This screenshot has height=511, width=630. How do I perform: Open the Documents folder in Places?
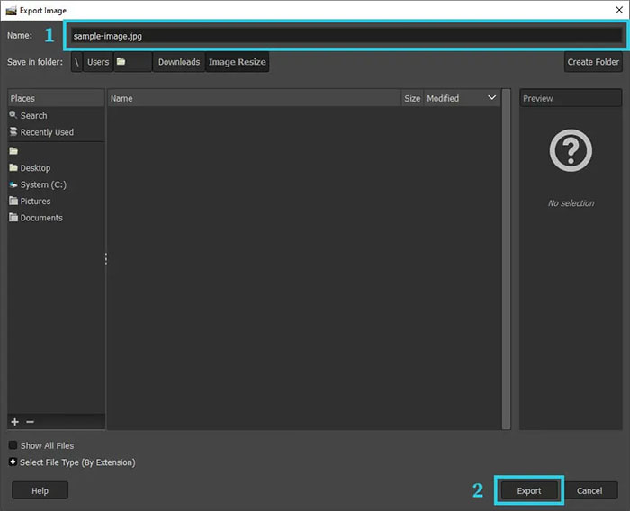(x=40, y=218)
